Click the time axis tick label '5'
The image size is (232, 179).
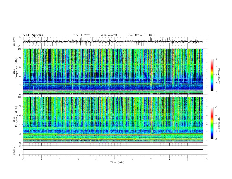click(x=115, y=159)
